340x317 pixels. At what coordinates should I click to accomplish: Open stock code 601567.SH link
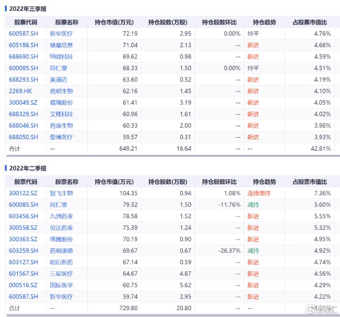[x=23, y=274]
